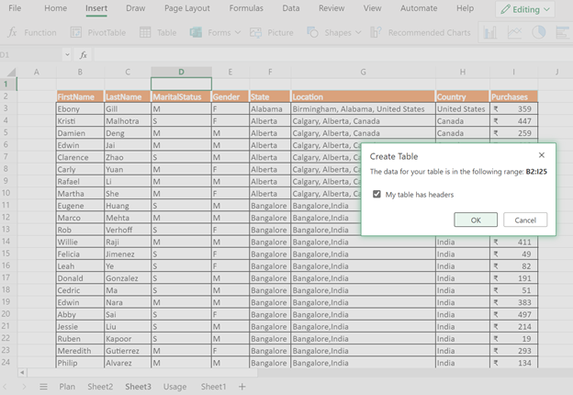
Task: Select column G header
Action: [x=363, y=72]
